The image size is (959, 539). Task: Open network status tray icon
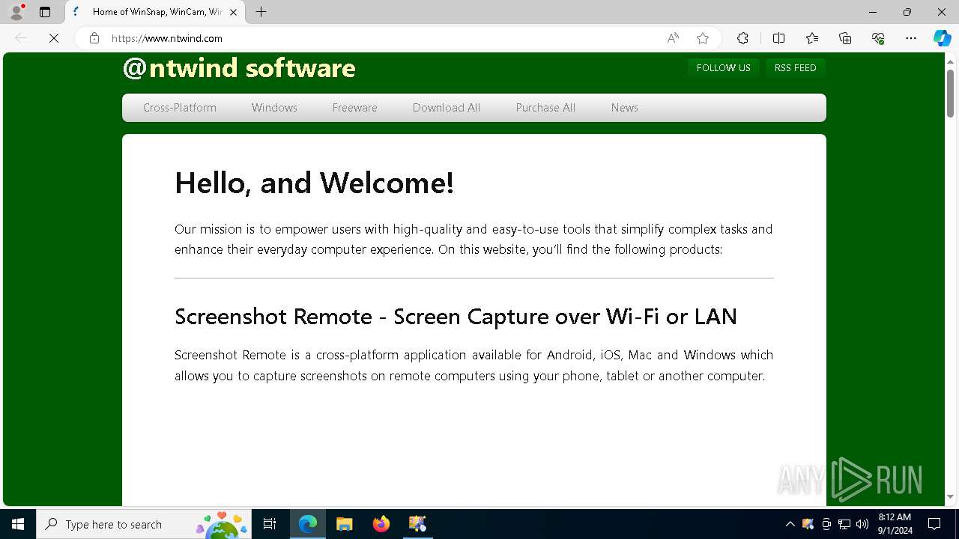click(x=844, y=524)
